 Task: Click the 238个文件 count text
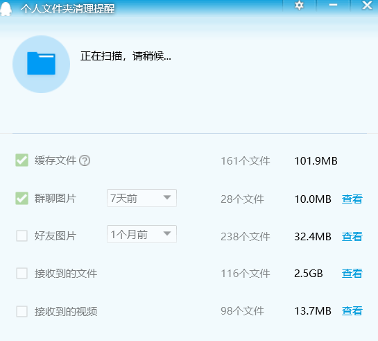[x=246, y=237]
